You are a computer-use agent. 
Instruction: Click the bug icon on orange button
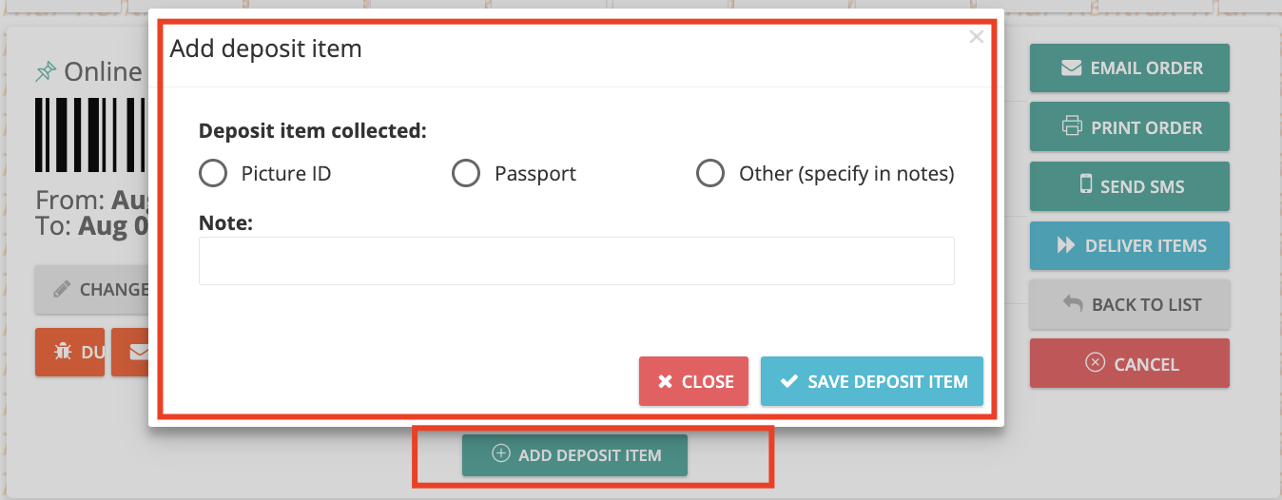[63, 352]
